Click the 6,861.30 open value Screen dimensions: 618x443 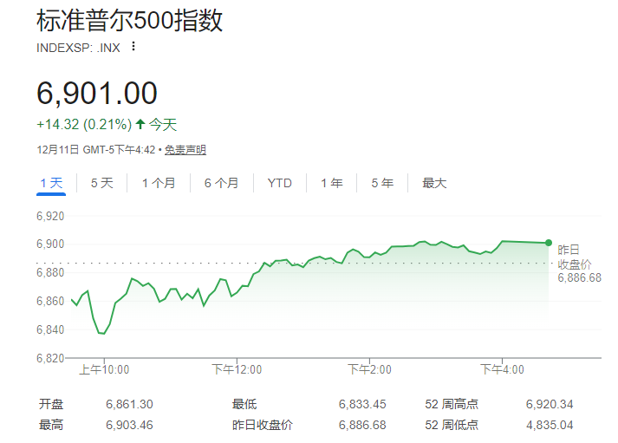129,404
